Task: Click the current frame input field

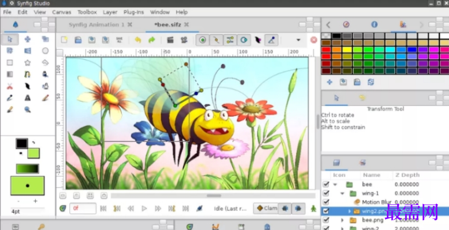Action: tap(83, 209)
